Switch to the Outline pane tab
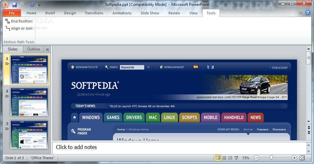The height and width of the screenshot is (164, 314). point(33,49)
